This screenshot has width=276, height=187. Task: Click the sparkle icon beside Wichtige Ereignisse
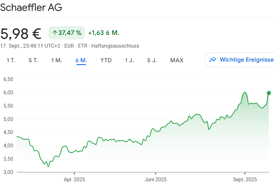click(x=213, y=60)
